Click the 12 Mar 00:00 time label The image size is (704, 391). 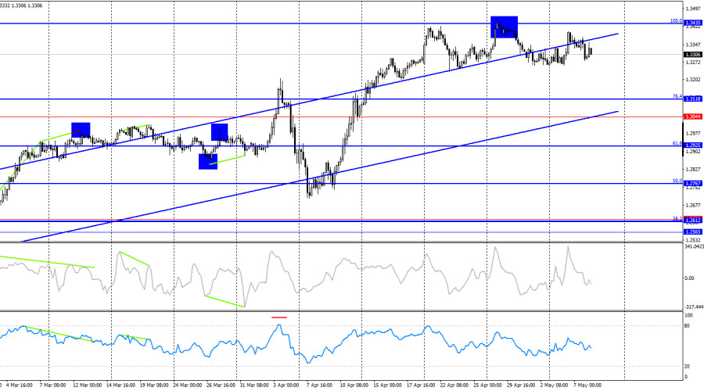click(87, 386)
